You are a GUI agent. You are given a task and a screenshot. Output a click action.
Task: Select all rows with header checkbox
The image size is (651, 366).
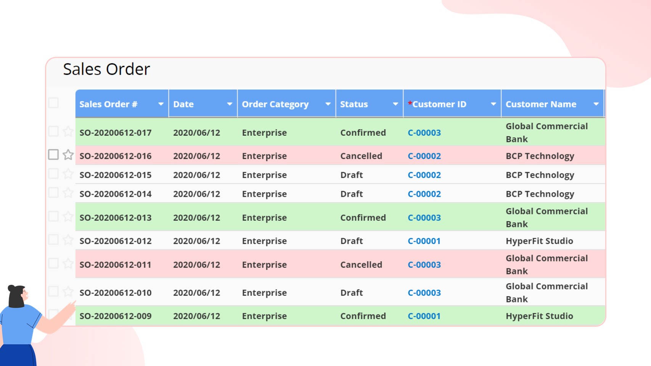53,103
